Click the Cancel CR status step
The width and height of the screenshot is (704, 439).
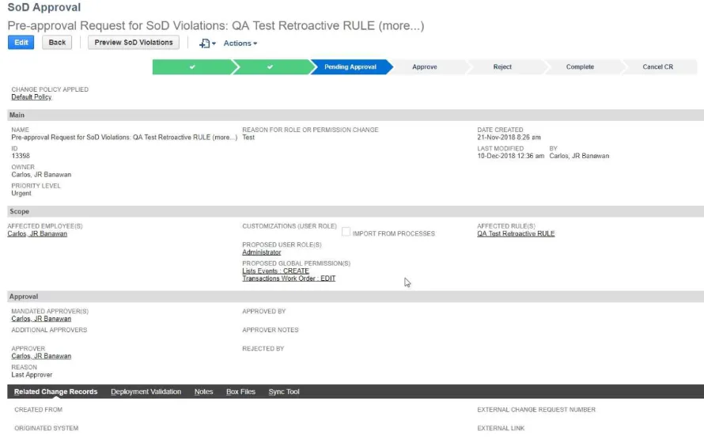pyautogui.click(x=657, y=67)
